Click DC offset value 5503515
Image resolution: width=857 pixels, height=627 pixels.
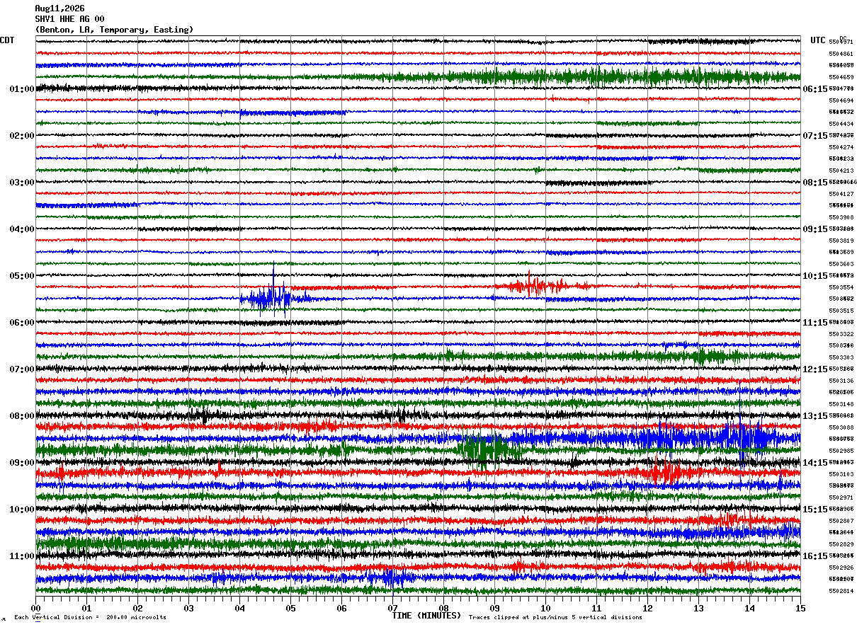tap(841, 311)
